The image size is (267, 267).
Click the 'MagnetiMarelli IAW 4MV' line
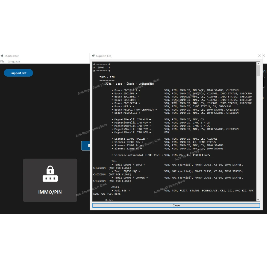click(x=161, y=126)
